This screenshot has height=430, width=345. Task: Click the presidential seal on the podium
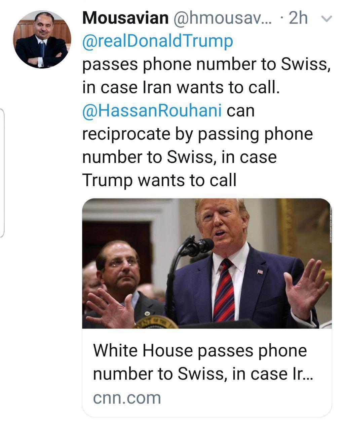tap(156, 322)
